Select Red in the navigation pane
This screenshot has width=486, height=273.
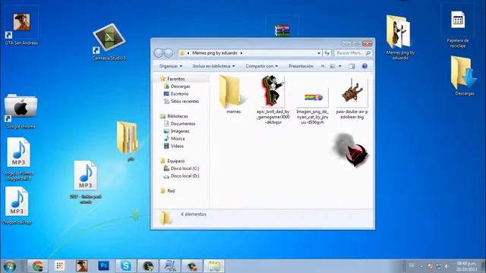pos(171,190)
